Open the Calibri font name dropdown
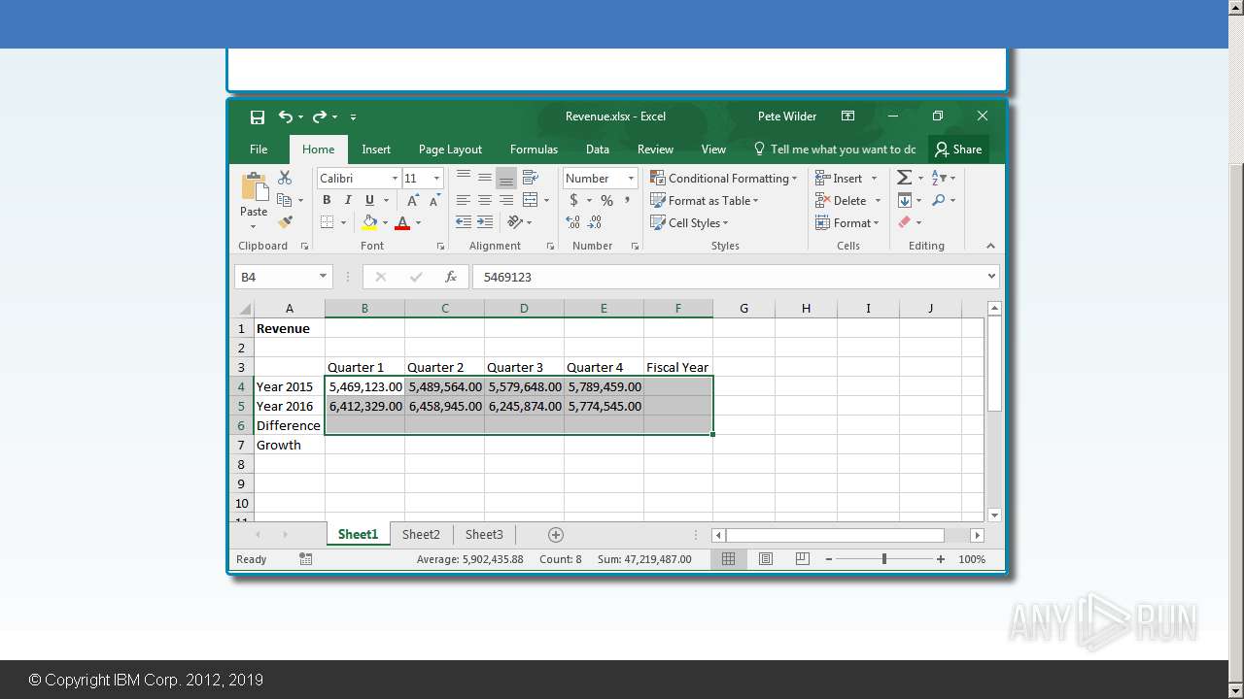1244x699 pixels. (395, 178)
